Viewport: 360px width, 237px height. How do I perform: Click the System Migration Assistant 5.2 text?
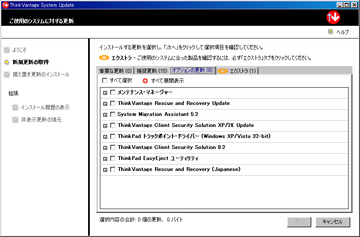pyautogui.click(x=158, y=114)
